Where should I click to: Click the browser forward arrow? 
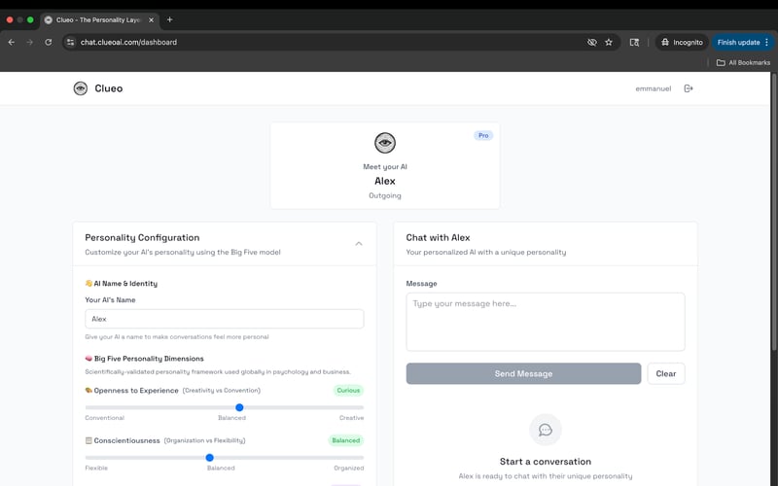coord(30,42)
